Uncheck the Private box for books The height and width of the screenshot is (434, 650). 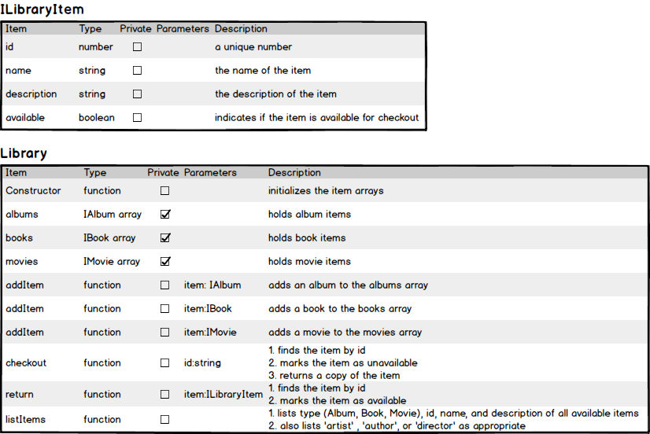coord(165,237)
